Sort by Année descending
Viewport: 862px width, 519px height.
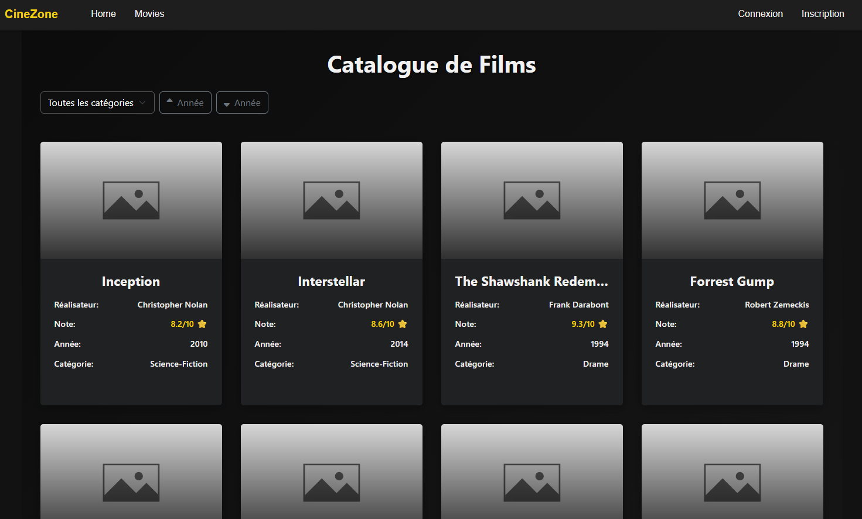(242, 103)
